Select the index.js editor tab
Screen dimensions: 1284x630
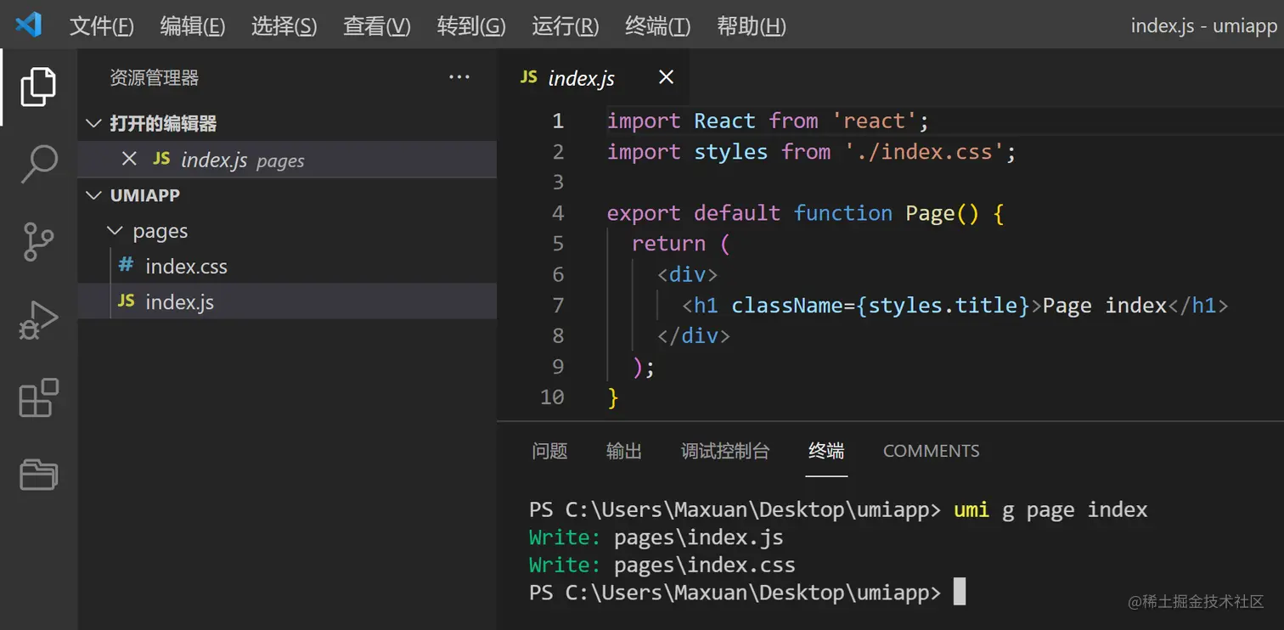(593, 77)
